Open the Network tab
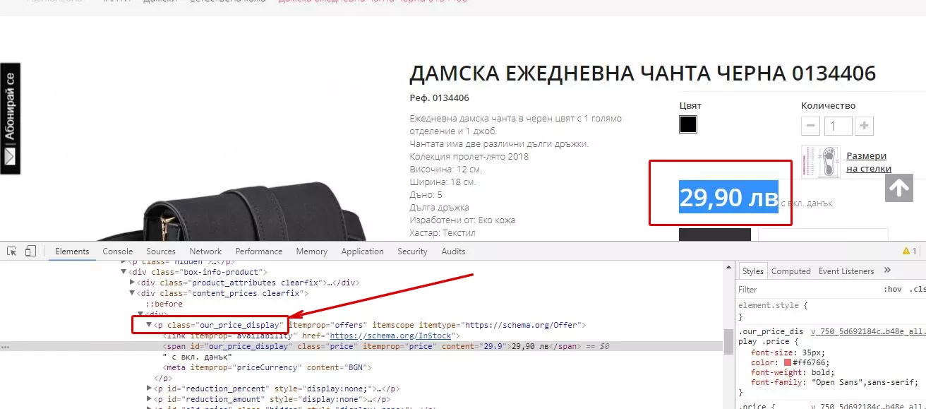926x409 pixels. pyautogui.click(x=205, y=251)
